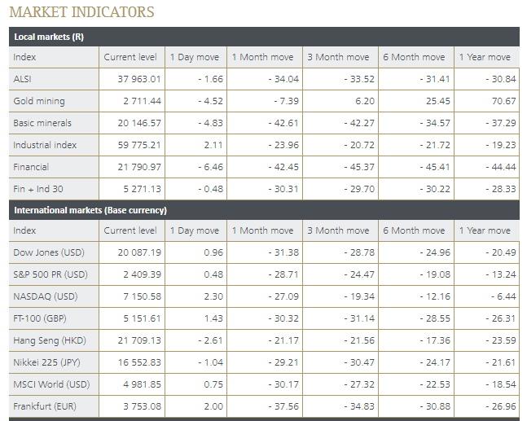Viewport: 527px width, 421px height.
Task: Select the Nikkei 225 (JPY) row label
Action: point(49,362)
